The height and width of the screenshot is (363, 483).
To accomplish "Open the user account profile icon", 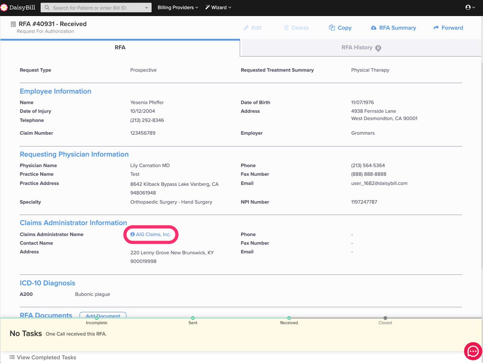I will coord(468,8).
